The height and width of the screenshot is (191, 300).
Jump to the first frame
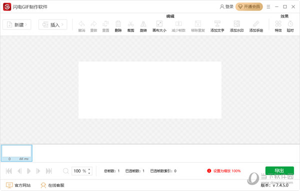click(9, 171)
